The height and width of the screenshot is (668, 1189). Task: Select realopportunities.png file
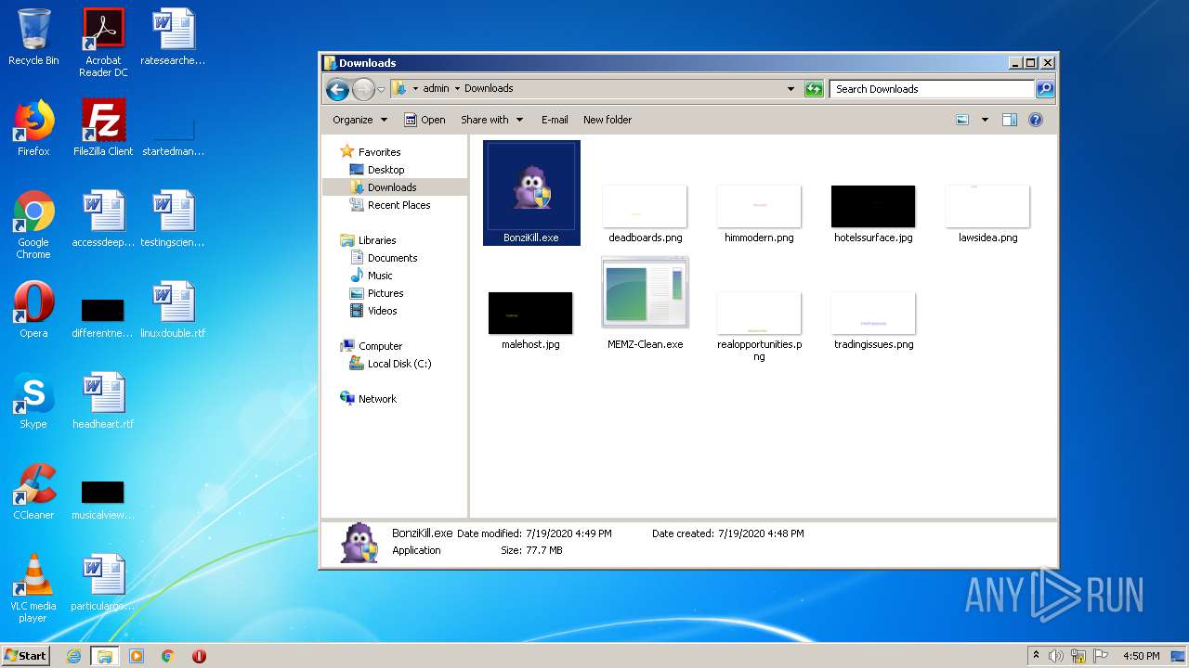tap(759, 327)
